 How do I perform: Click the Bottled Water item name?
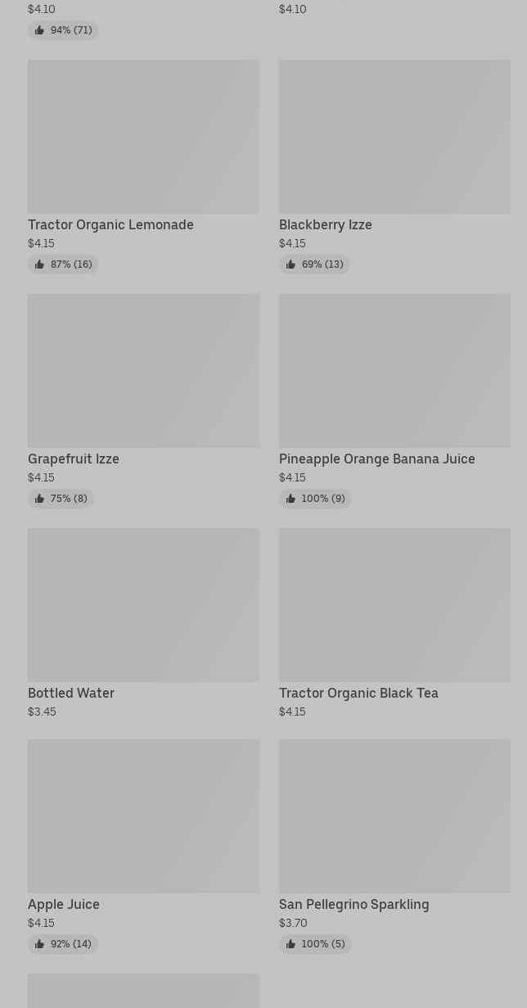coord(71,693)
